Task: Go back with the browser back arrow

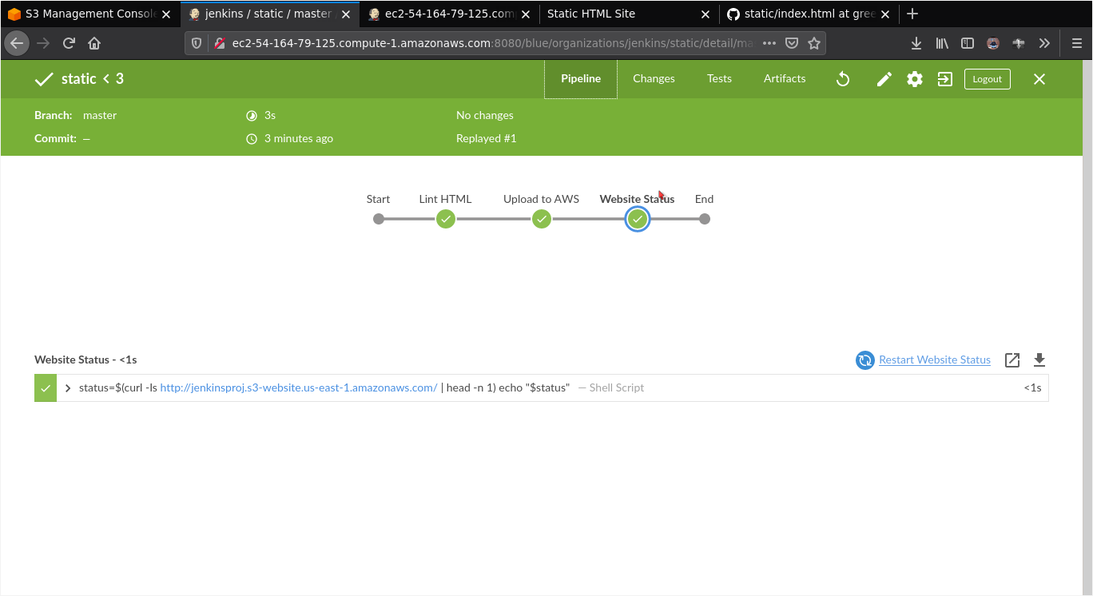Action: tap(17, 43)
